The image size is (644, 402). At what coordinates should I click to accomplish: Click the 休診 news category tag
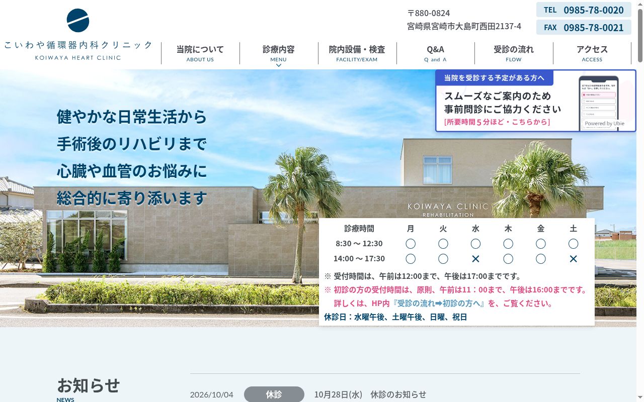274,394
